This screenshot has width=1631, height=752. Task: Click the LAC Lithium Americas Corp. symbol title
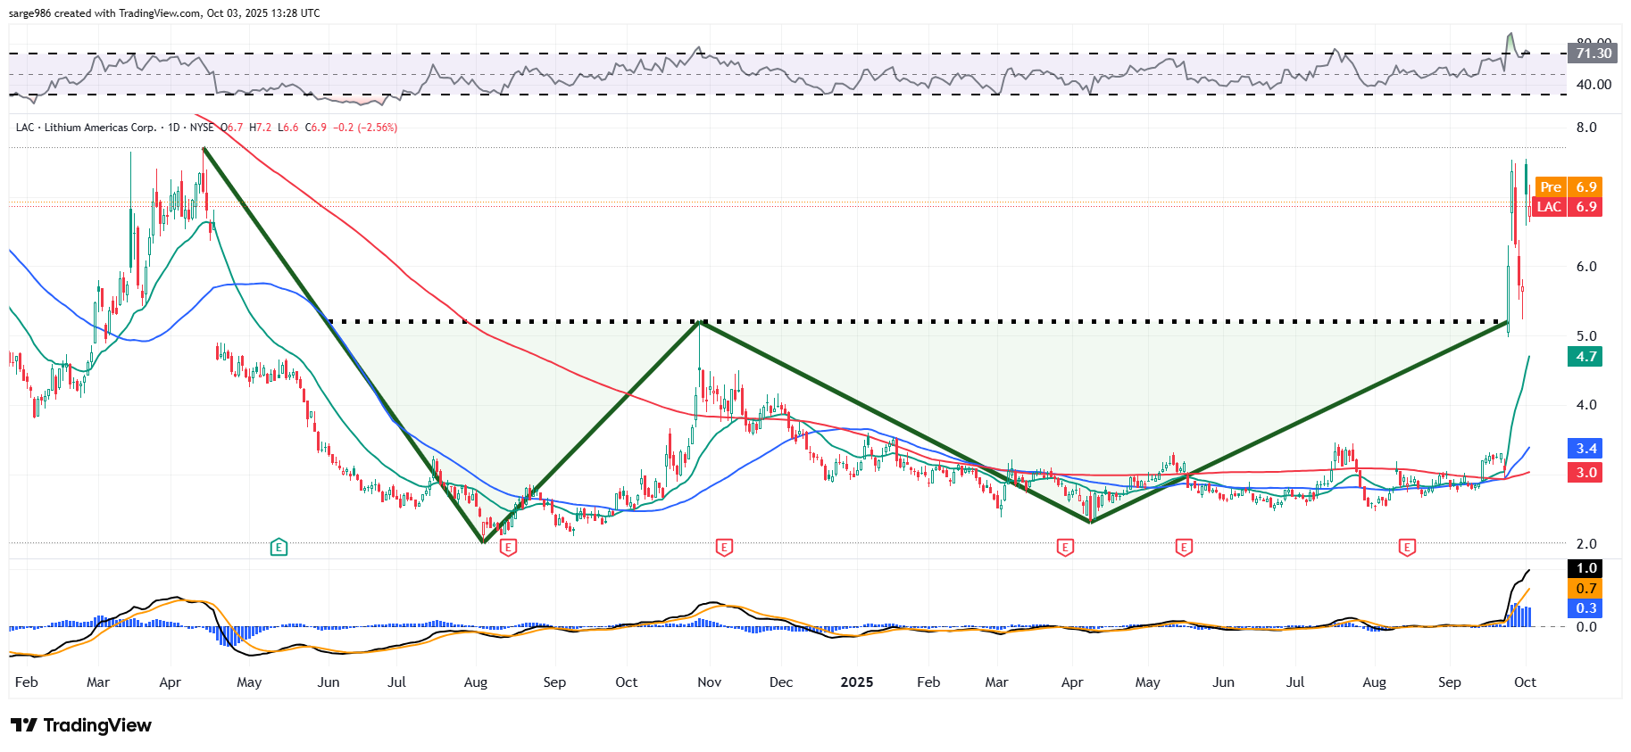pos(87,128)
